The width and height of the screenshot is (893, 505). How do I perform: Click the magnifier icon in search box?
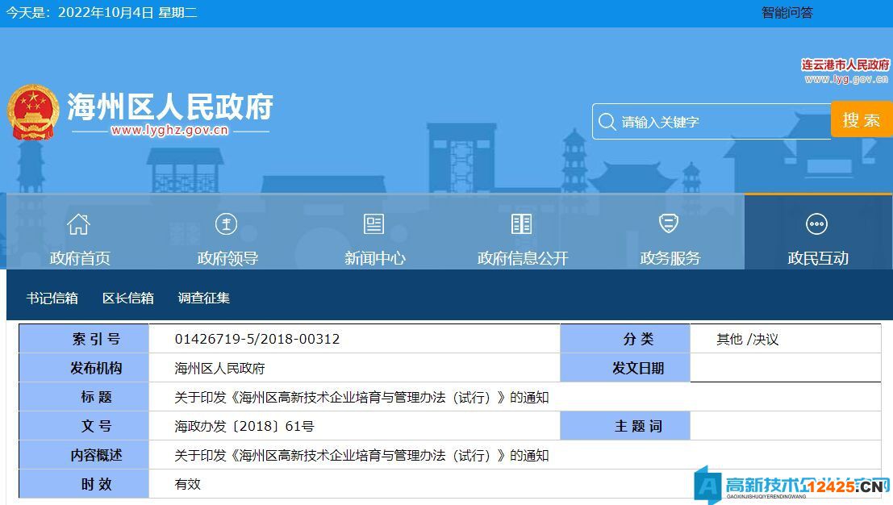(x=607, y=121)
